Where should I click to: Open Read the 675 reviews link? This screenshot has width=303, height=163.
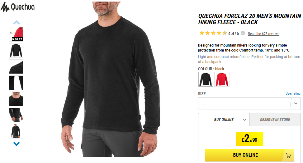263,34
